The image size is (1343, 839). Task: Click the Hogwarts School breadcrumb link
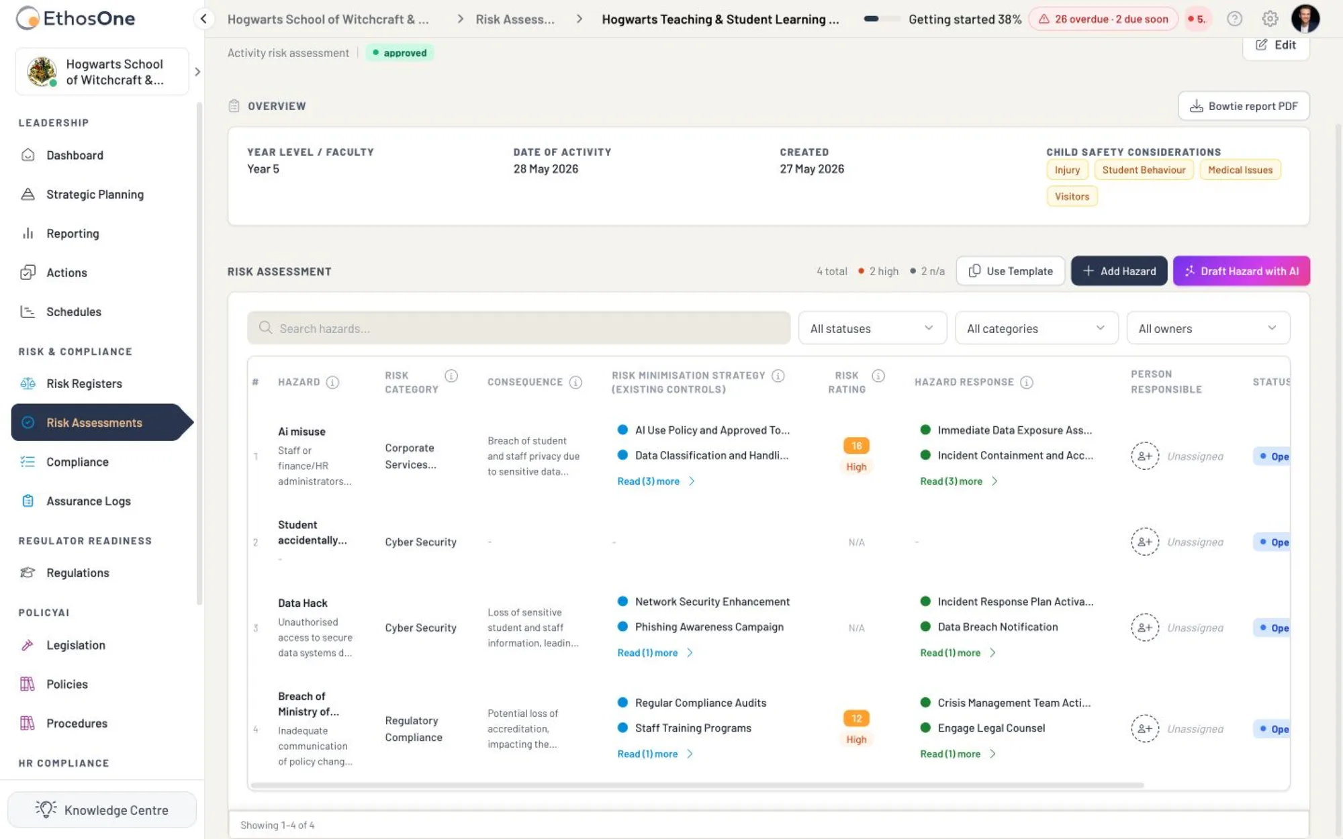click(328, 19)
